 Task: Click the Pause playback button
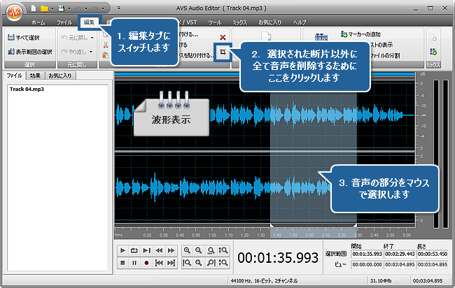134,263
